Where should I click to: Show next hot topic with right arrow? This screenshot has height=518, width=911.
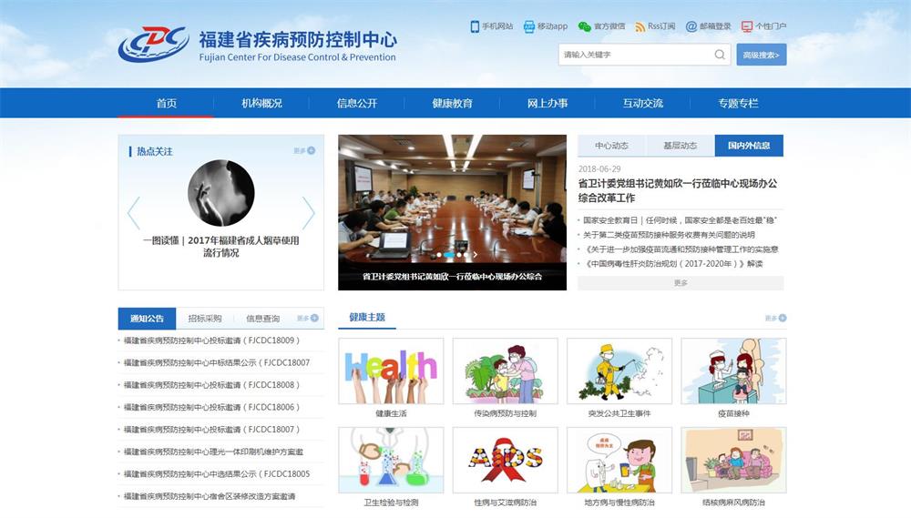click(308, 213)
